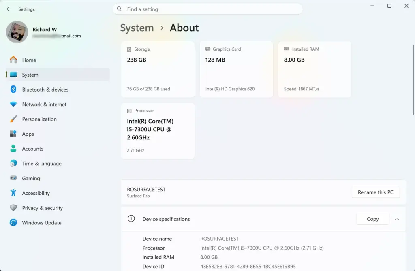This screenshot has width=415, height=271.
Task: Open Network & internet settings
Action: tap(58, 104)
